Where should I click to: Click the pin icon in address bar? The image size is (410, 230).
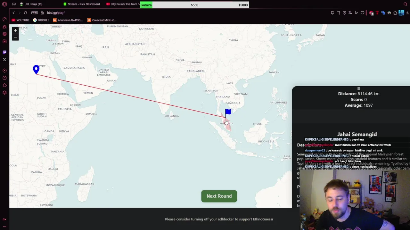point(332,13)
